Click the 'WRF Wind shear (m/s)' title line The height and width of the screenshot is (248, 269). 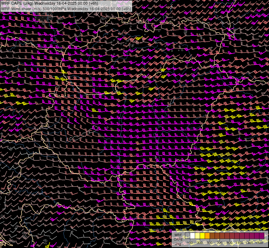[x=66, y=9]
